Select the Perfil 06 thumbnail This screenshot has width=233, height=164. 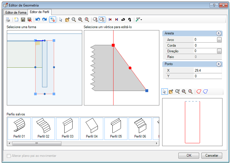coord(140,129)
